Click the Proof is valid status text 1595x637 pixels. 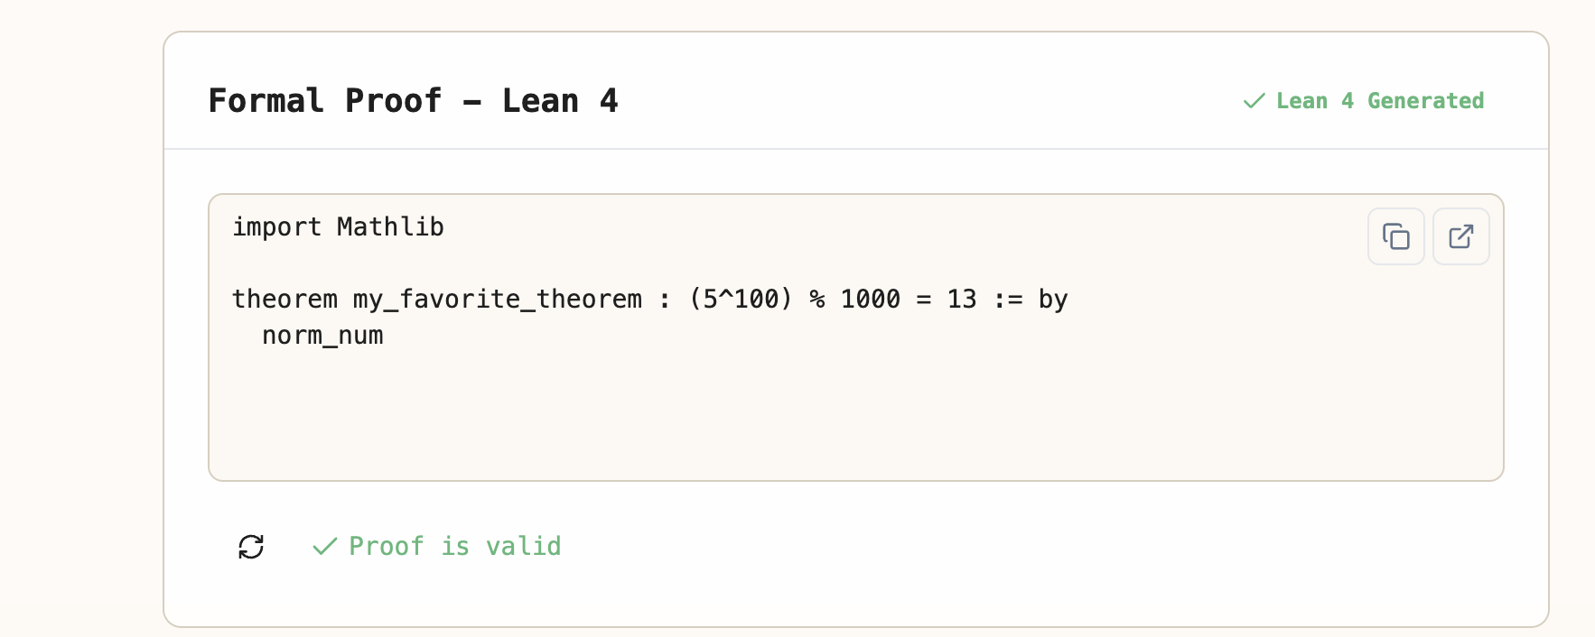pos(454,547)
